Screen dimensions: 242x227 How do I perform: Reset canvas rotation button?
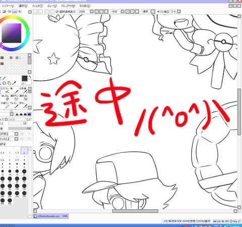coord(137,12)
